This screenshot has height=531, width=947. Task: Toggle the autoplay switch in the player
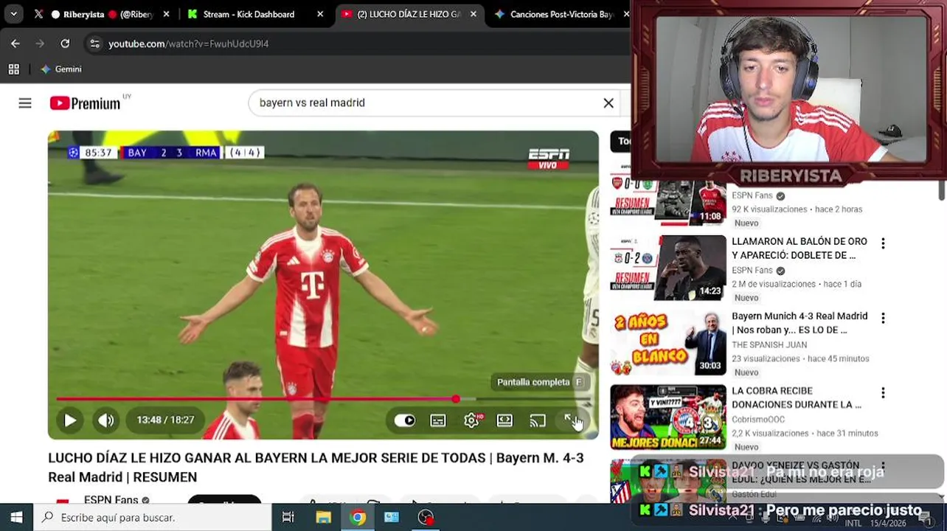click(404, 420)
